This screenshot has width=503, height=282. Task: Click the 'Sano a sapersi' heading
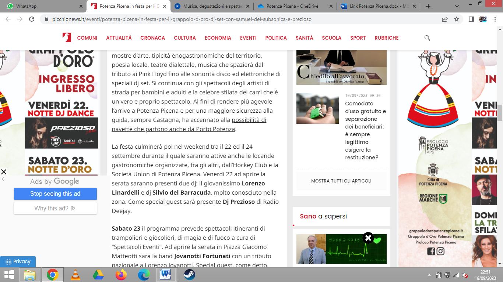(323, 216)
